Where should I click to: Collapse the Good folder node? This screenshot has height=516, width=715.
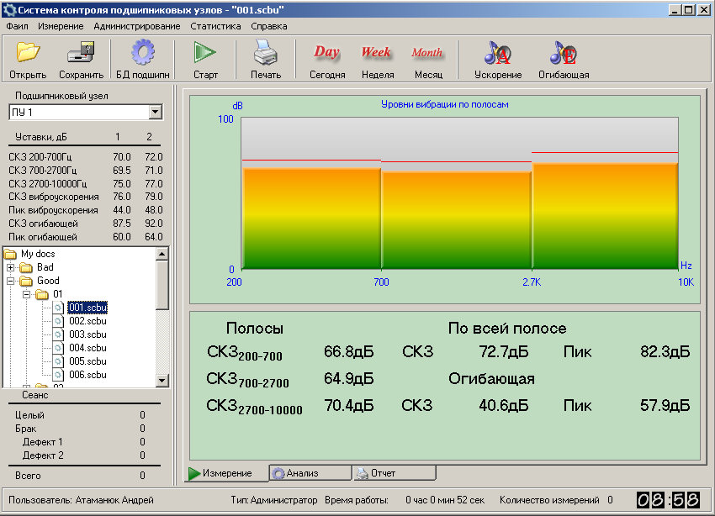click(11, 281)
